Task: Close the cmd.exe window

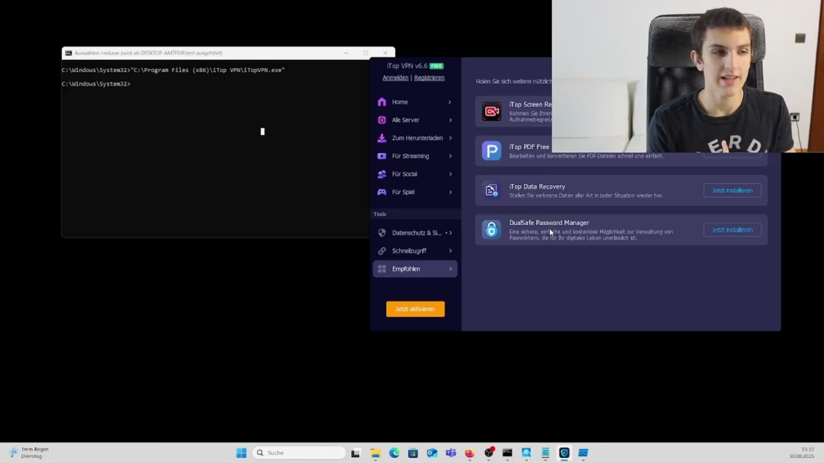Action: pyautogui.click(x=385, y=53)
